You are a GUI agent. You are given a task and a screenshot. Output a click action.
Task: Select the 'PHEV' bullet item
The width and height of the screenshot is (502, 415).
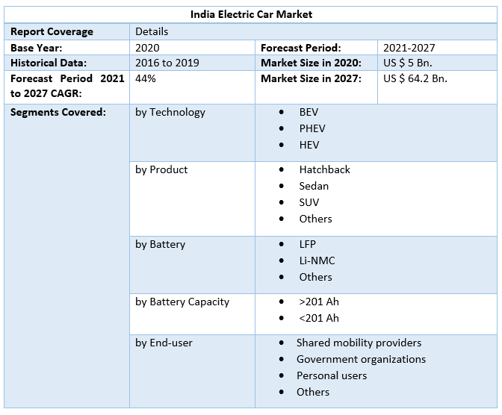(x=312, y=128)
